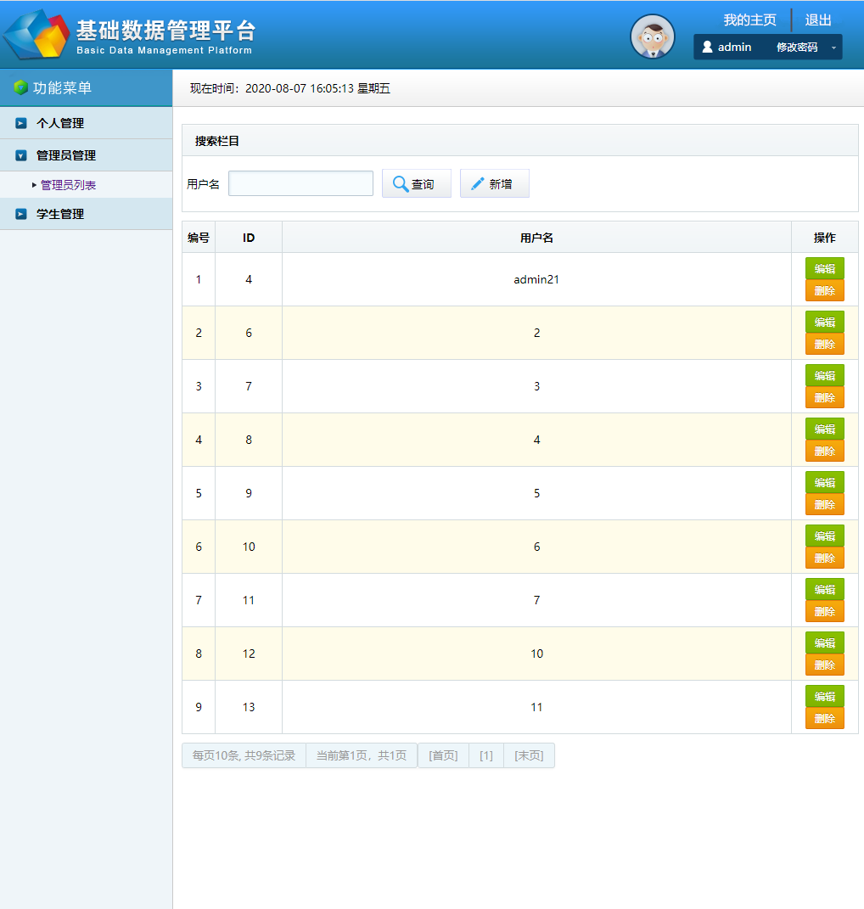Click the 查询 search button
Image resolution: width=864 pixels, height=909 pixels.
coord(417,183)
